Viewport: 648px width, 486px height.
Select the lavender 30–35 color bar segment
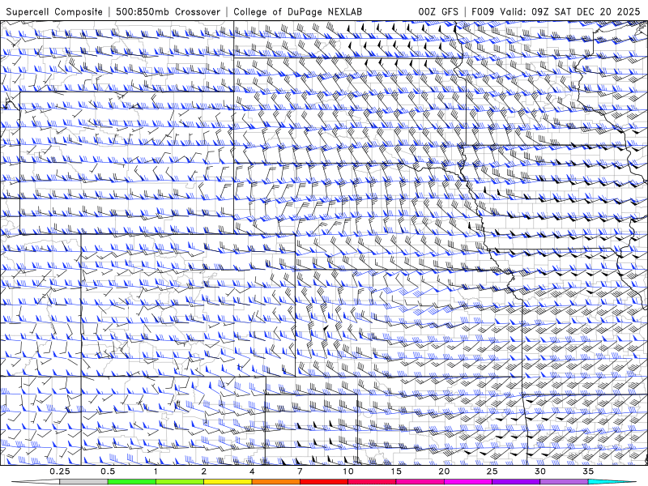[564, 482]
